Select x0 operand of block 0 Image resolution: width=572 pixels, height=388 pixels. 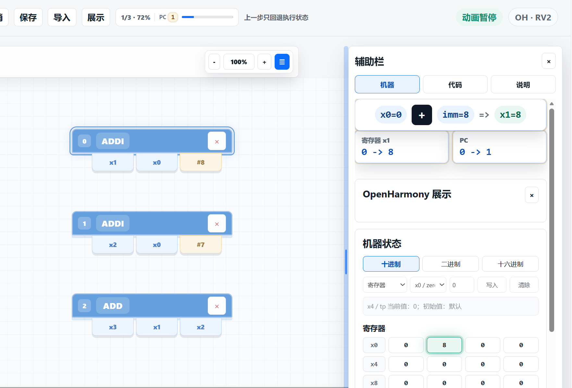click(x=157, y=162)
